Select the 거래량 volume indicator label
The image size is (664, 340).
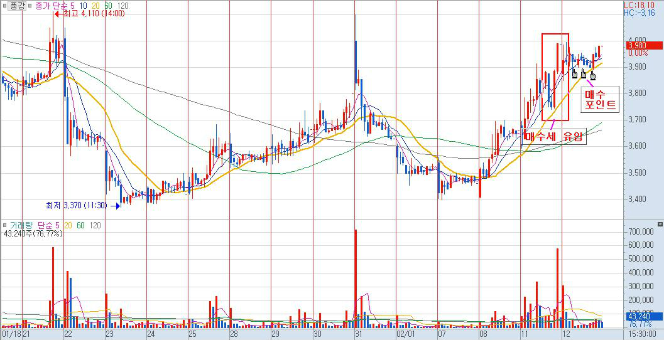[21, 226]
